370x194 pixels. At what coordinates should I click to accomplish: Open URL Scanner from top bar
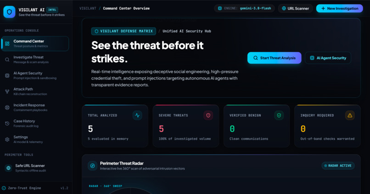[x=296, y=8]
